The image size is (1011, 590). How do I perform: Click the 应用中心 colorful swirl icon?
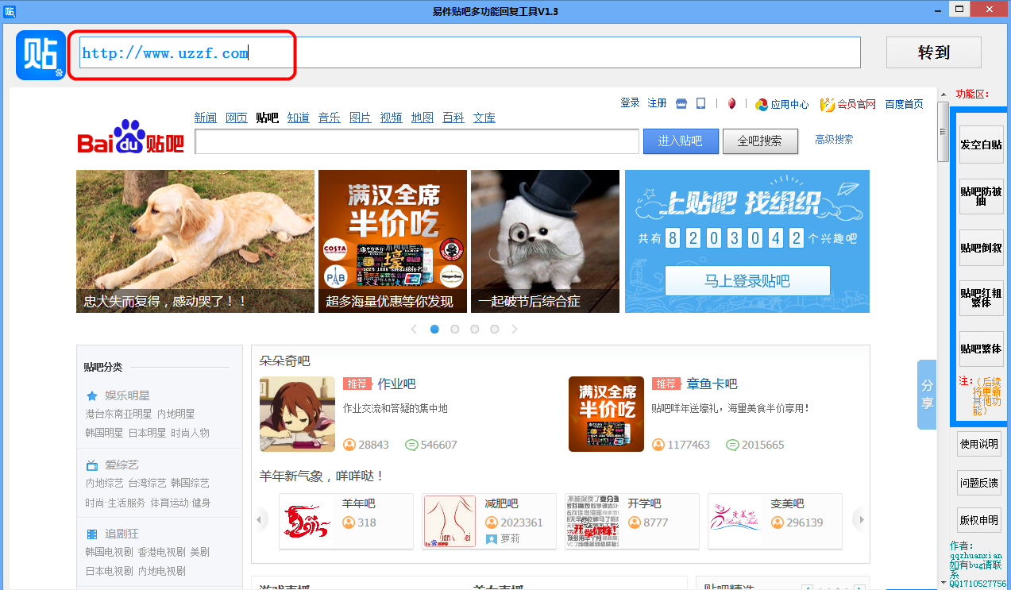[x=762, y=104]
